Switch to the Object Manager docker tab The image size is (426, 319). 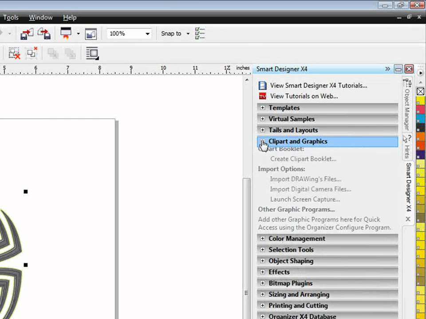pyautogui.click(x=407, y=105)
